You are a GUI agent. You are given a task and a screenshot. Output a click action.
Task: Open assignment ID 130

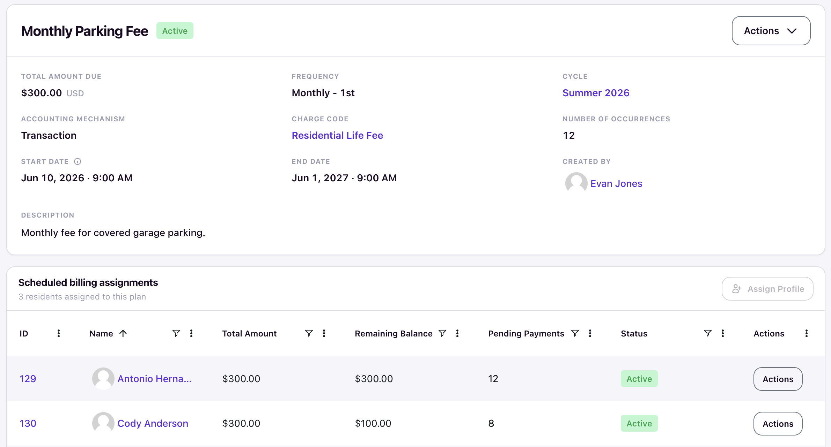click(x=28, y=423)
